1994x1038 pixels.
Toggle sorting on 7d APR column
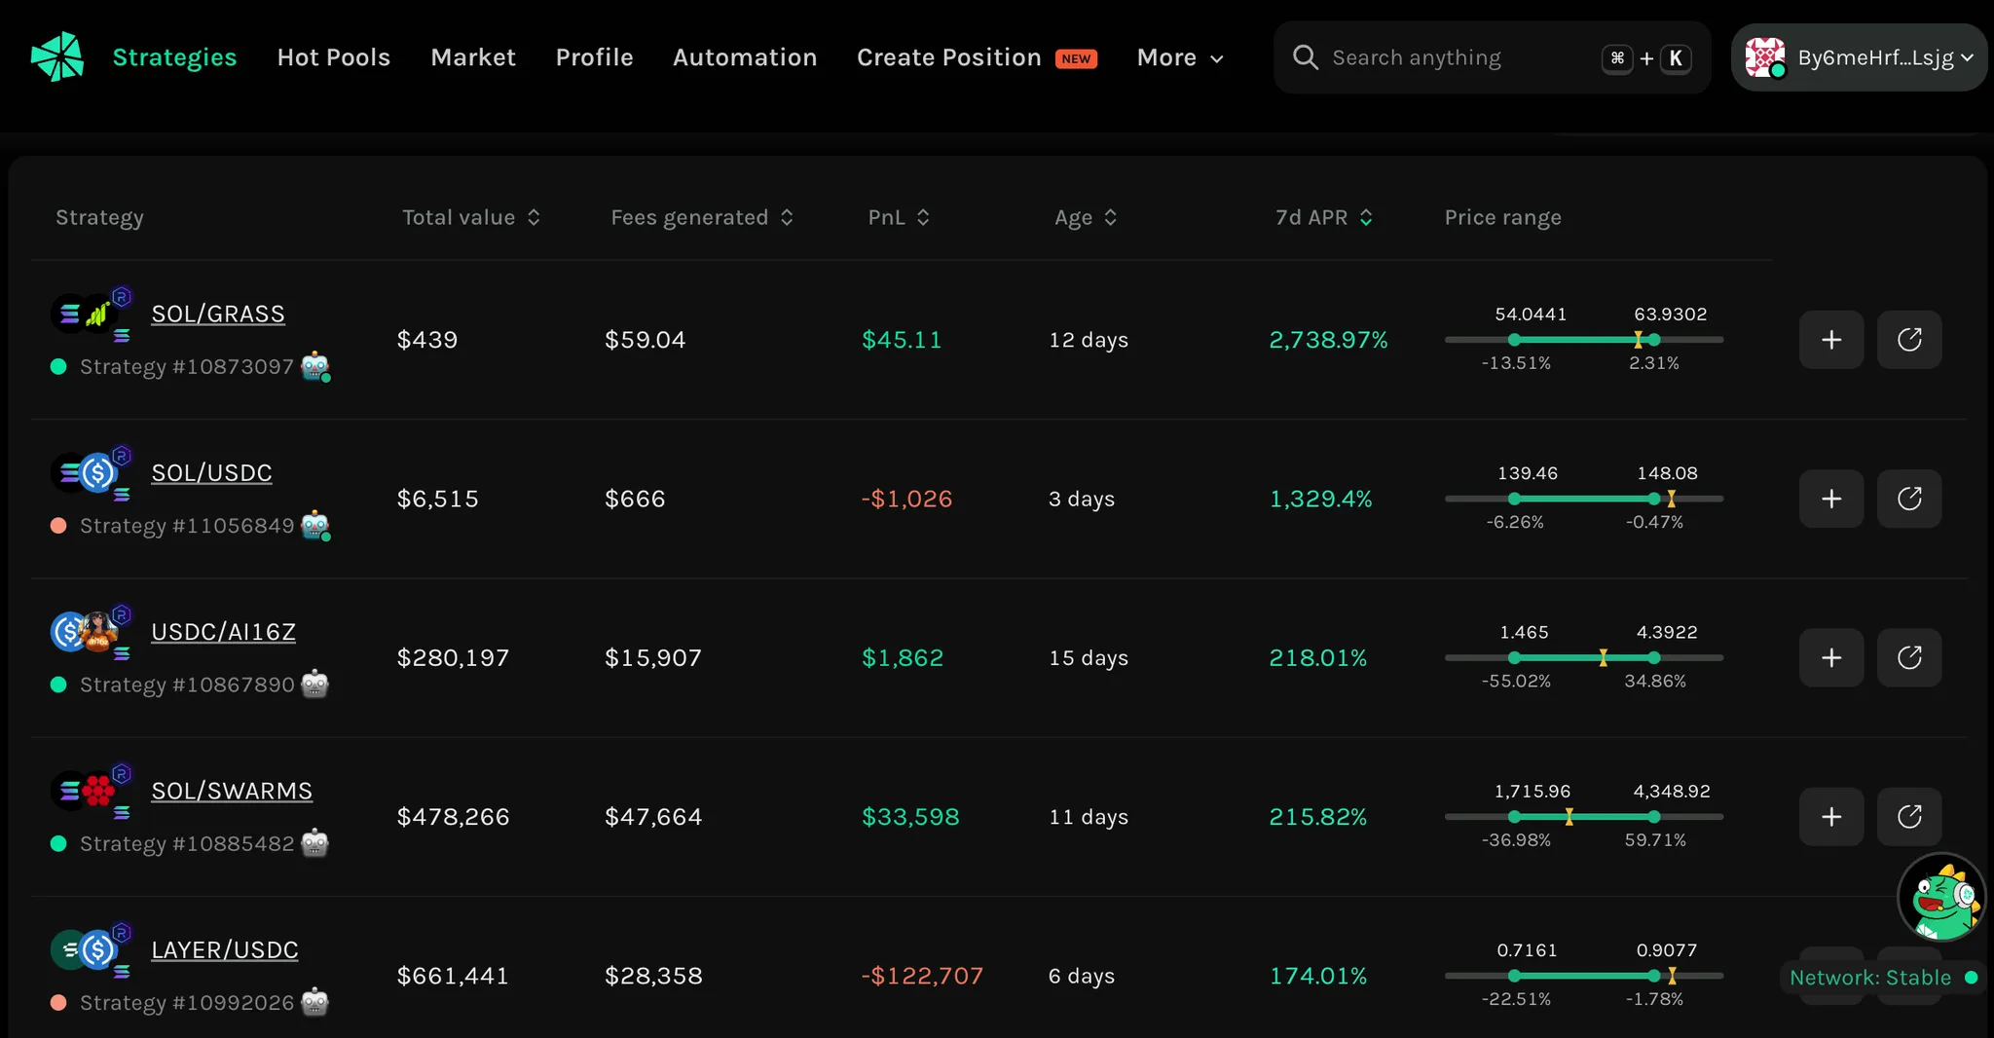coord(1323,217)
